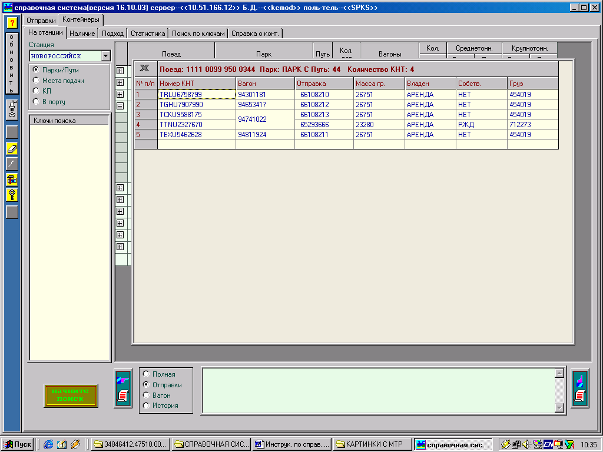Click the plug connection icon

[x=12, y=110]
